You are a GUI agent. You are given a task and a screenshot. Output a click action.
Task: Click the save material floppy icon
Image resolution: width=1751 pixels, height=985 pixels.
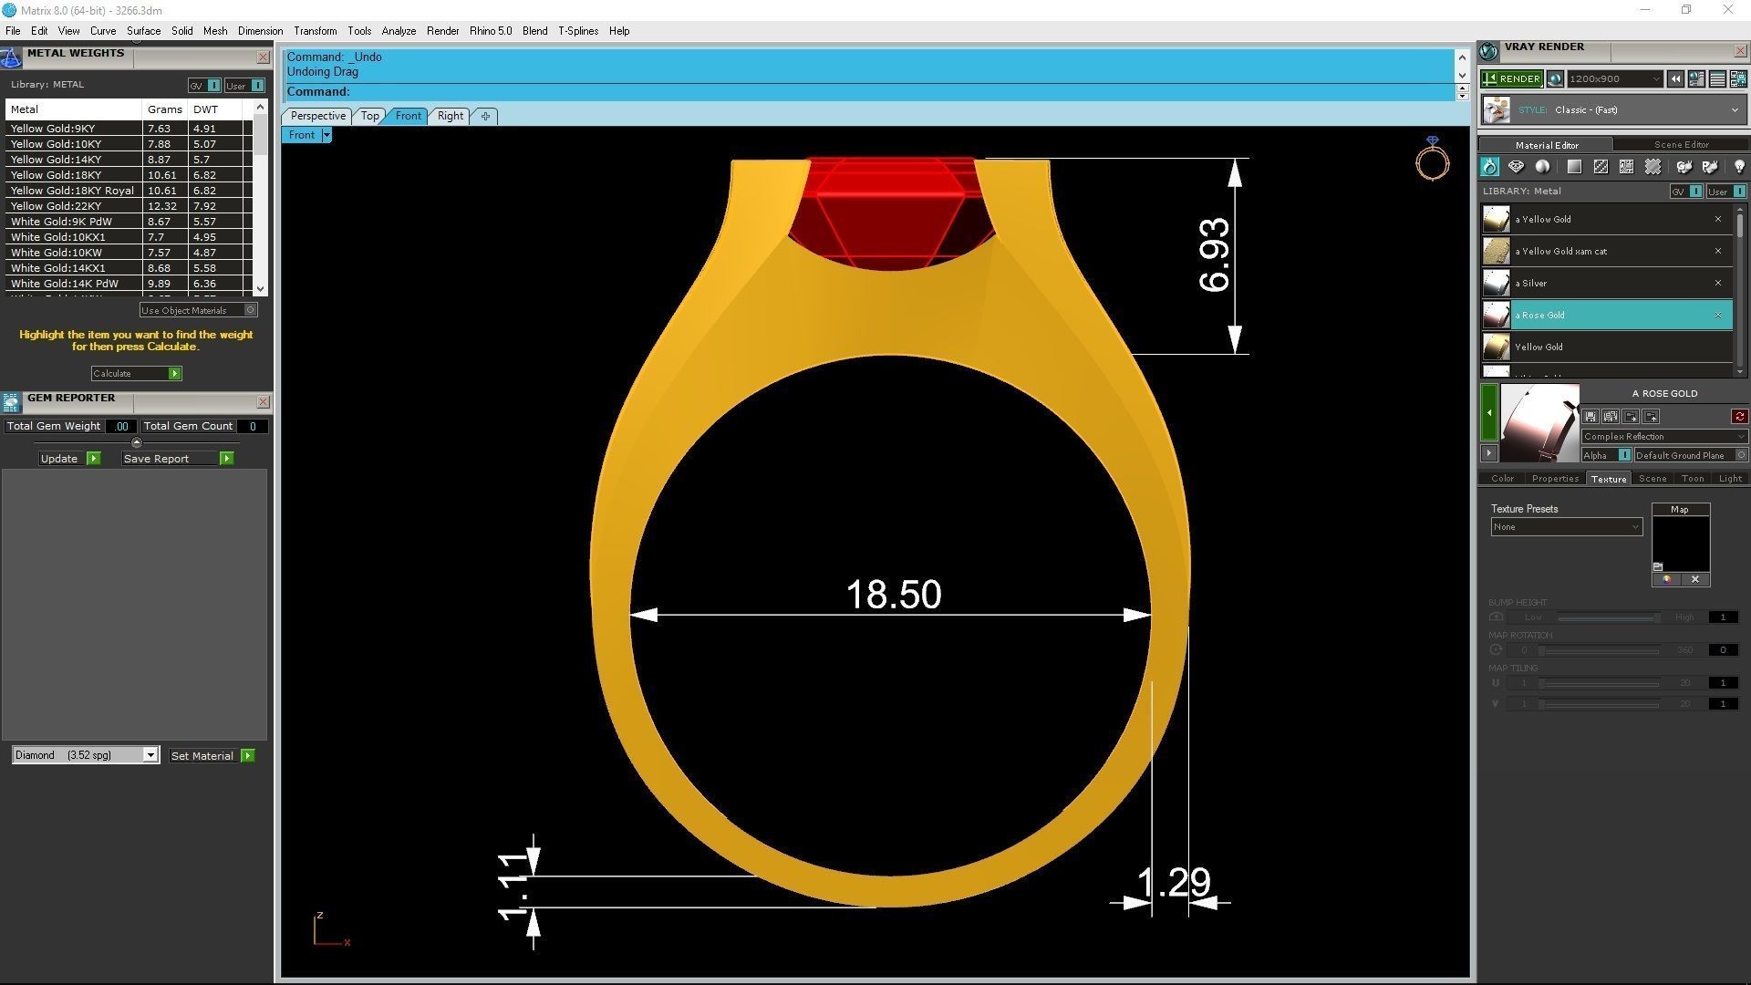(x=1590, y=417)
